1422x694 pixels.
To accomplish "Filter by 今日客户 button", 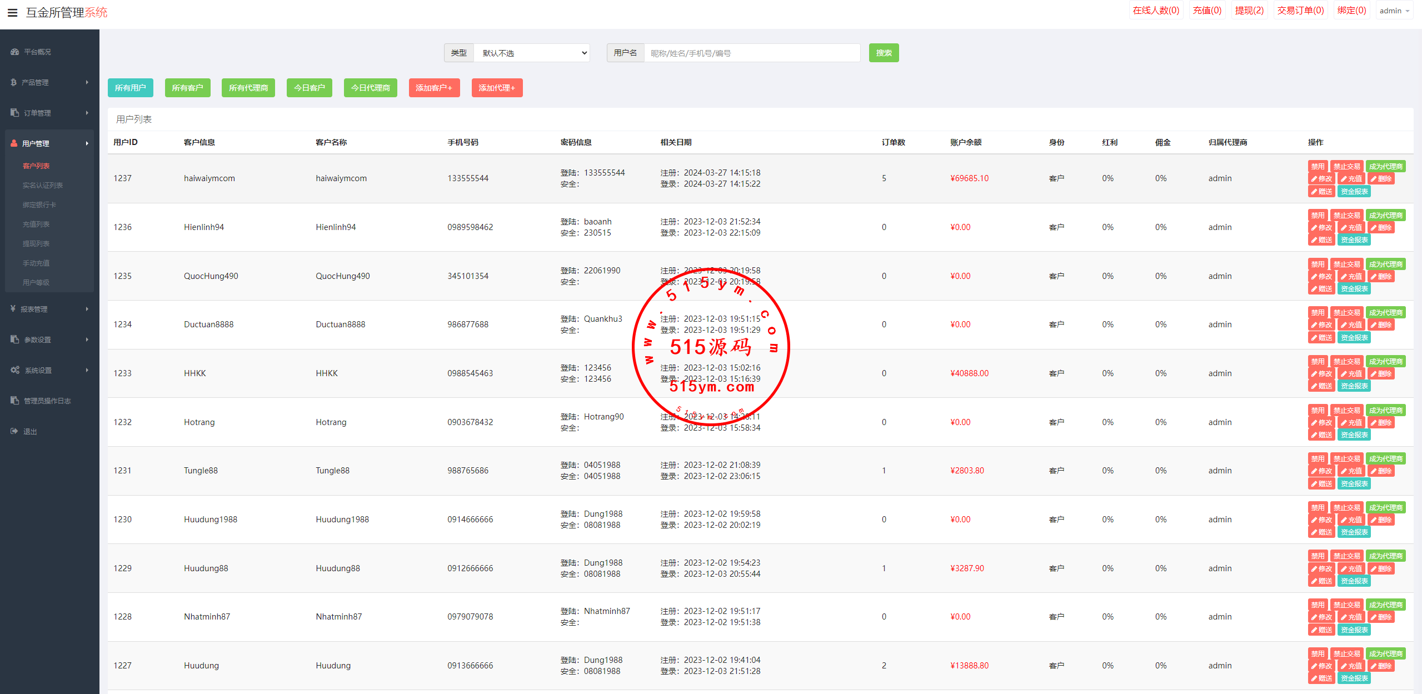I will [x=310, y=88].
